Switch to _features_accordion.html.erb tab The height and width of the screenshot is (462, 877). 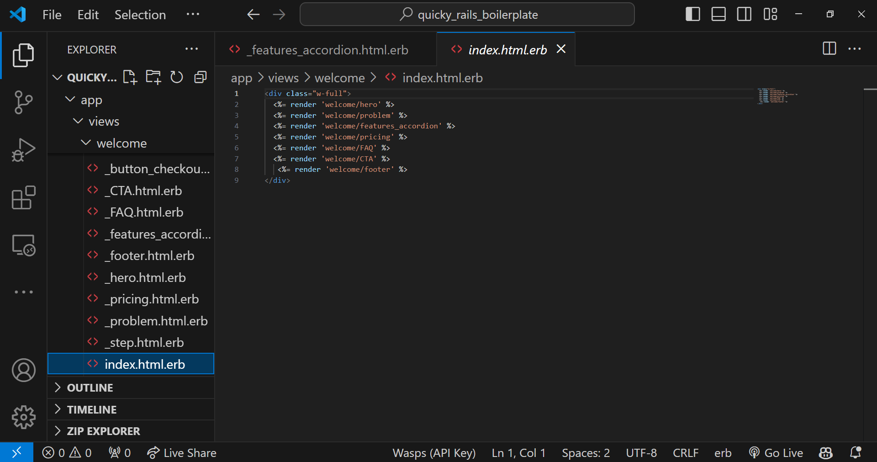point(325,50)
